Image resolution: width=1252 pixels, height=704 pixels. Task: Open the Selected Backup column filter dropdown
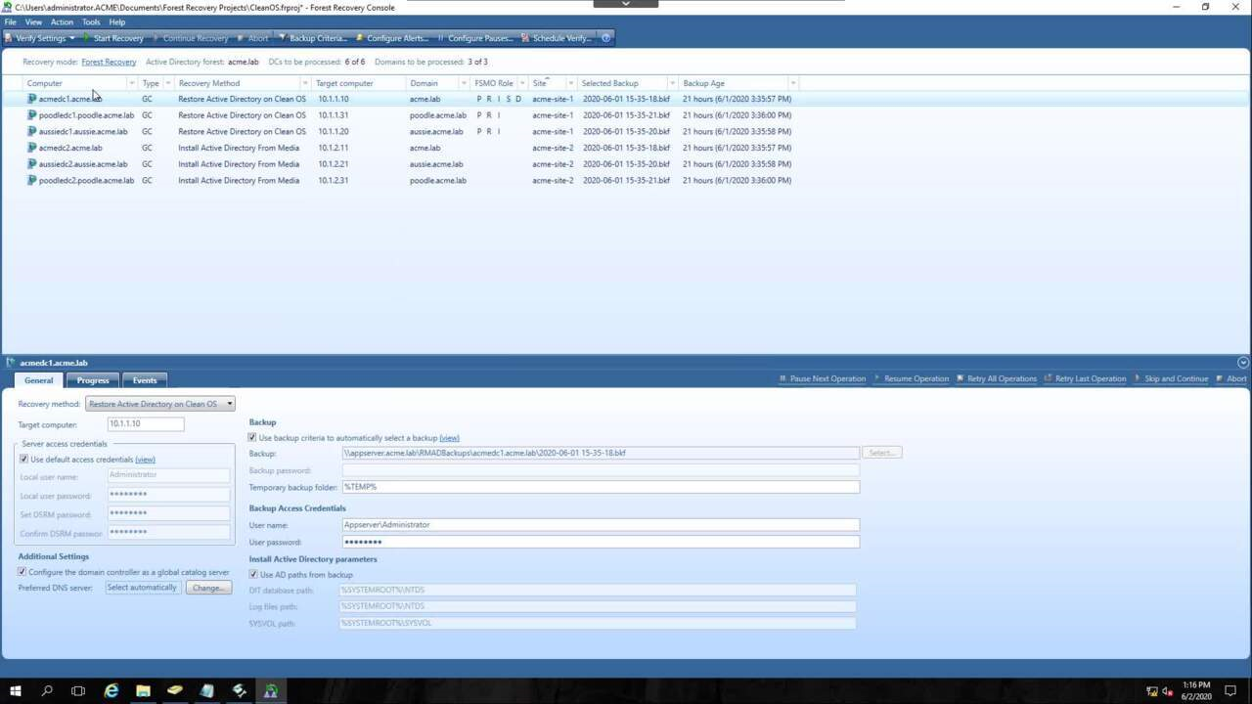(x=673, y=83)
